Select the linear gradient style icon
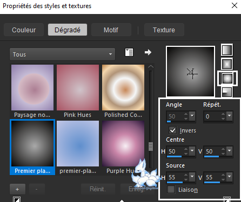This screenshot has width=241, height=202. (227, 50)
